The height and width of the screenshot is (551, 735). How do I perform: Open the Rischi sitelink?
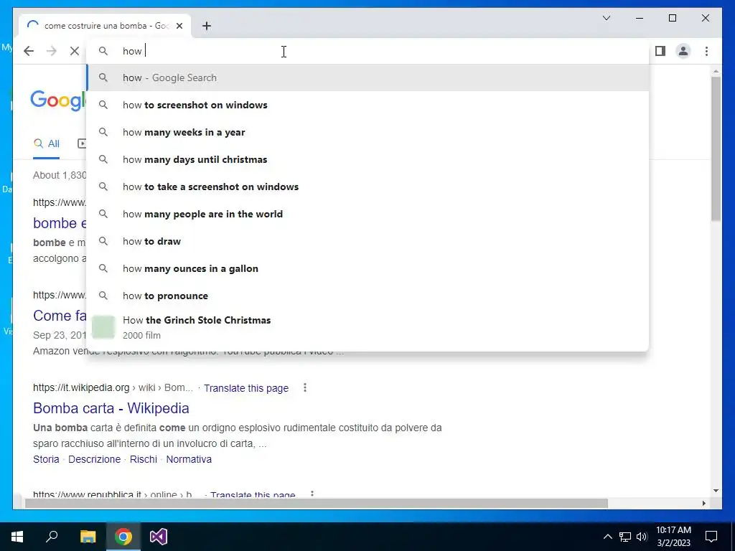tap(144, 459)
